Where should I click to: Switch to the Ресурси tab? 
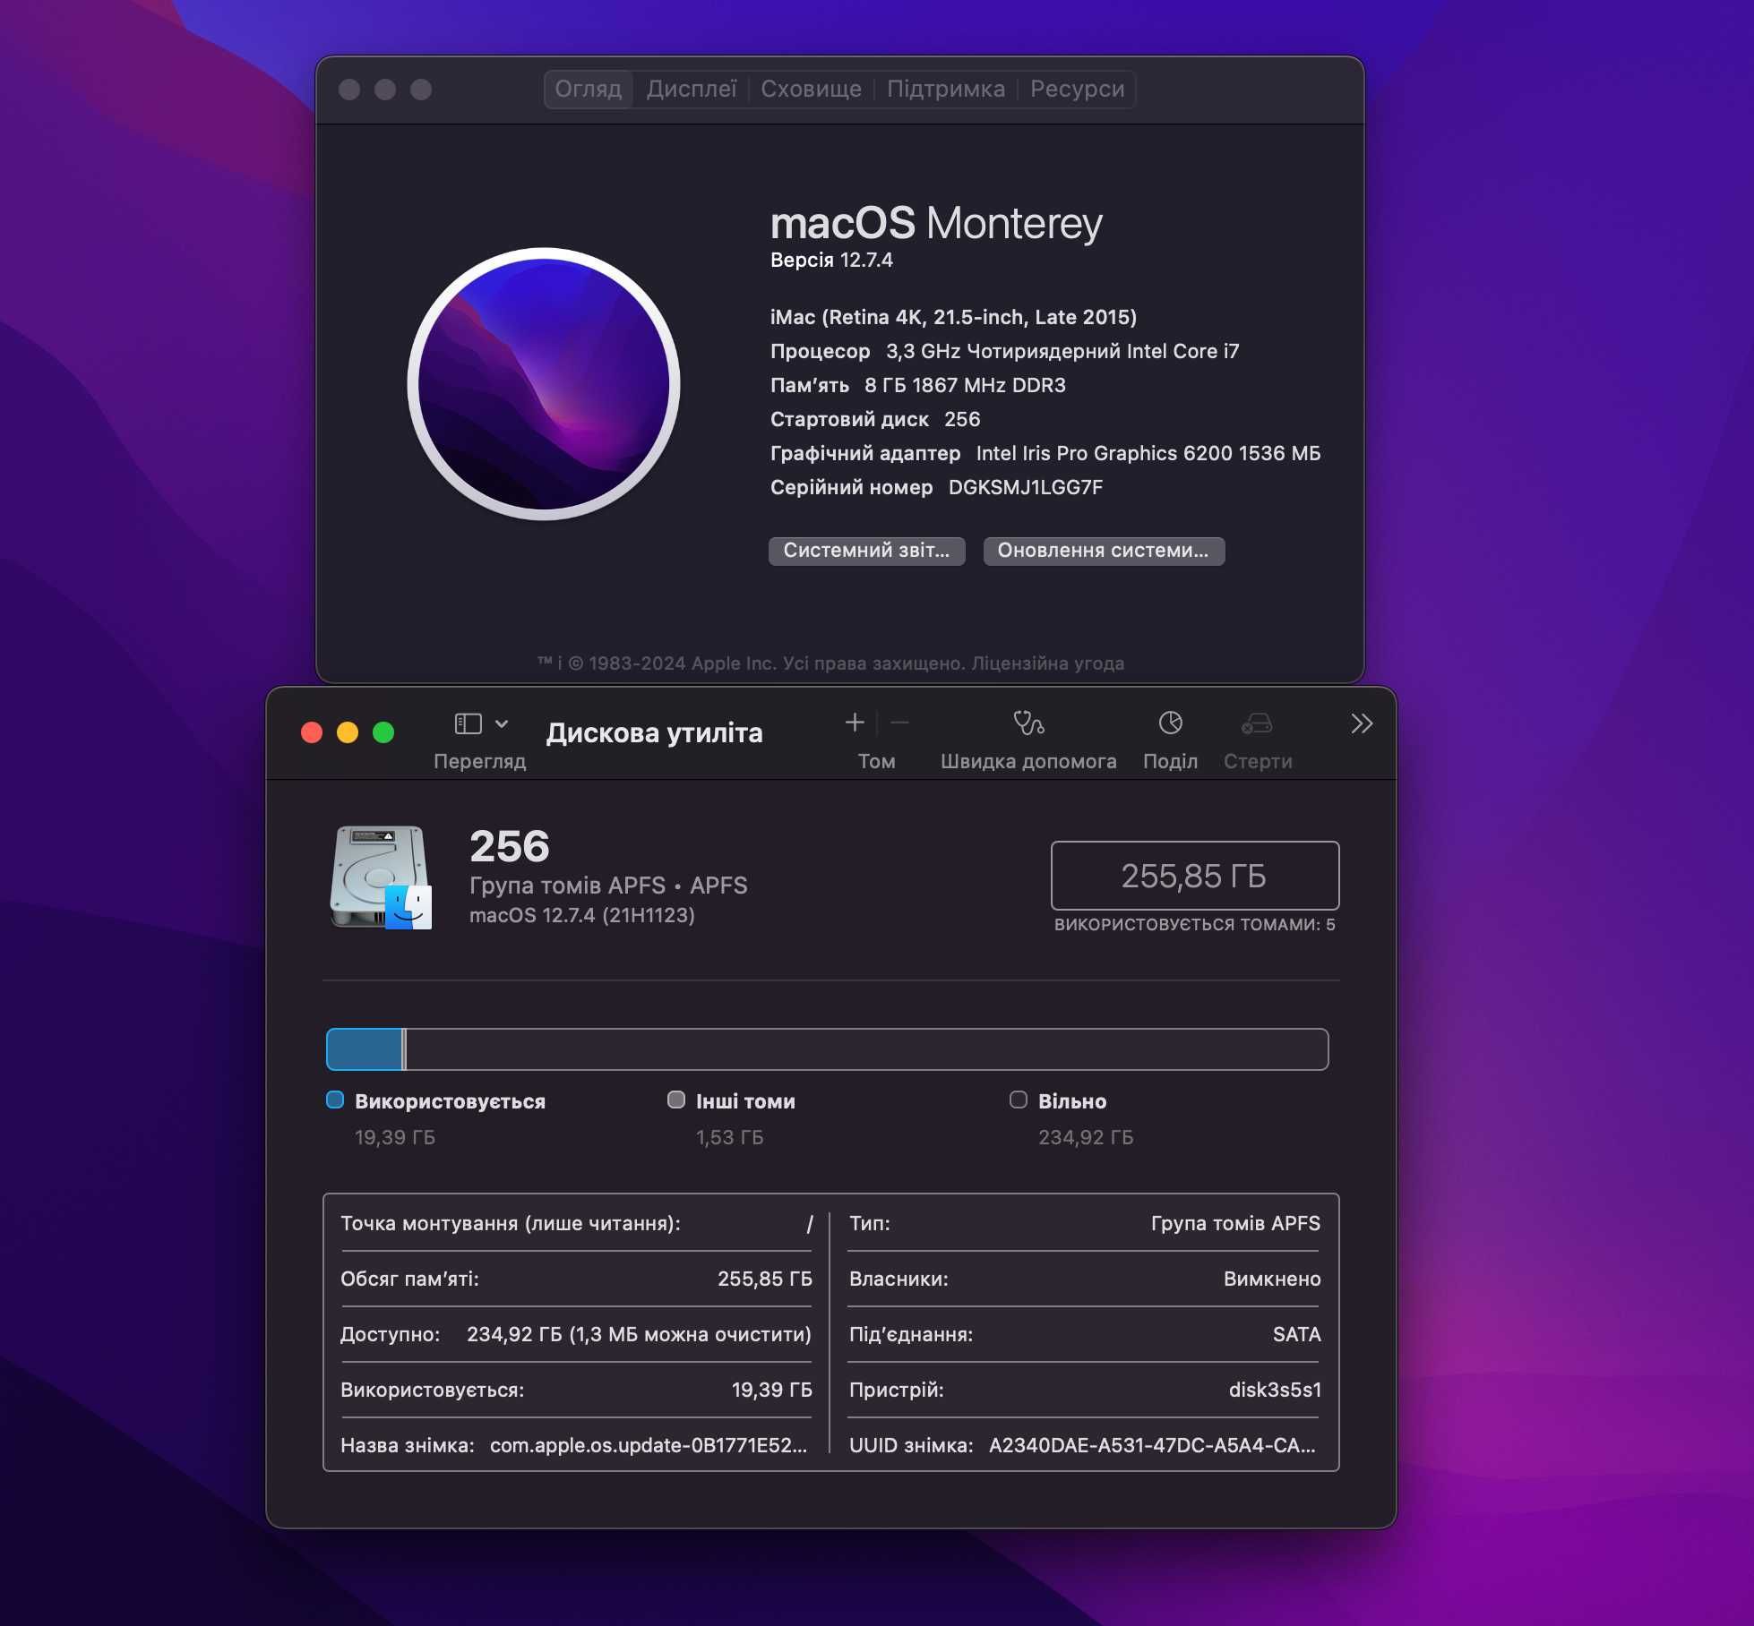tap(1077, 89)
